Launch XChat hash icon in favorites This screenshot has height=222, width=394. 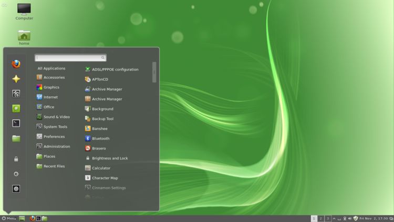tap(16, 108)
